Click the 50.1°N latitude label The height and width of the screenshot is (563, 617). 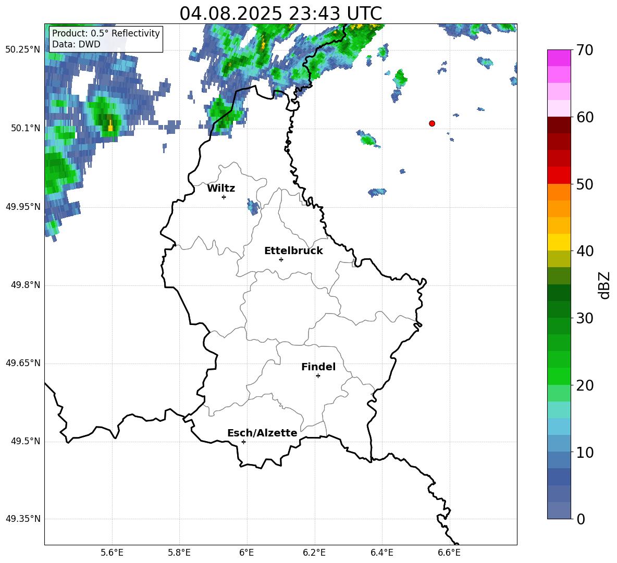[x=25, y=128]
